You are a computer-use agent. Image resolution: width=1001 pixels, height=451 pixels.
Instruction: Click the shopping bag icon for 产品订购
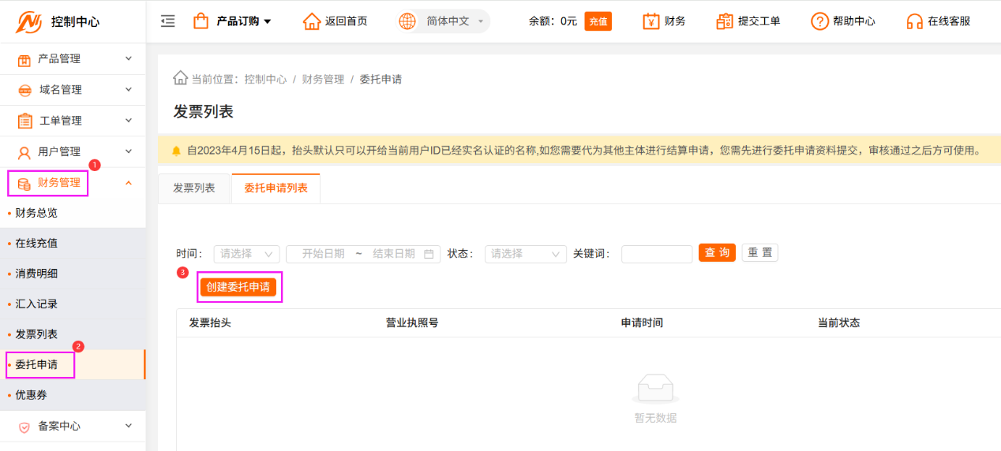(201, 20)
